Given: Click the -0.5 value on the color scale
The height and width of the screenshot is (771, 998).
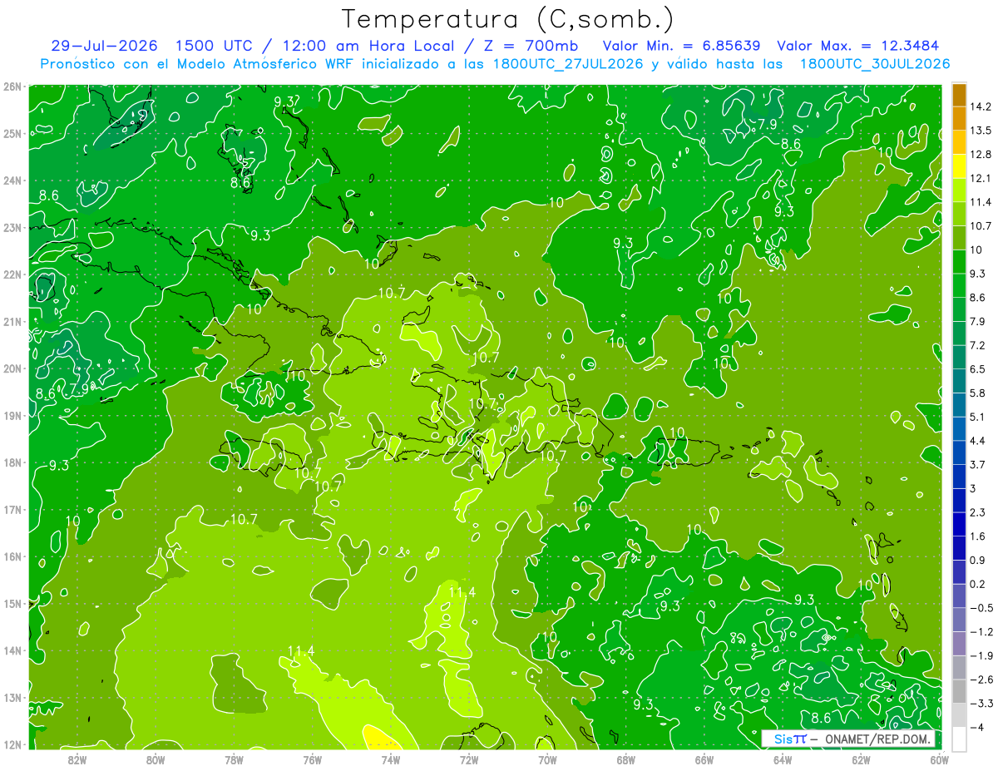Looking at the screenshot, I should (981, 608).
